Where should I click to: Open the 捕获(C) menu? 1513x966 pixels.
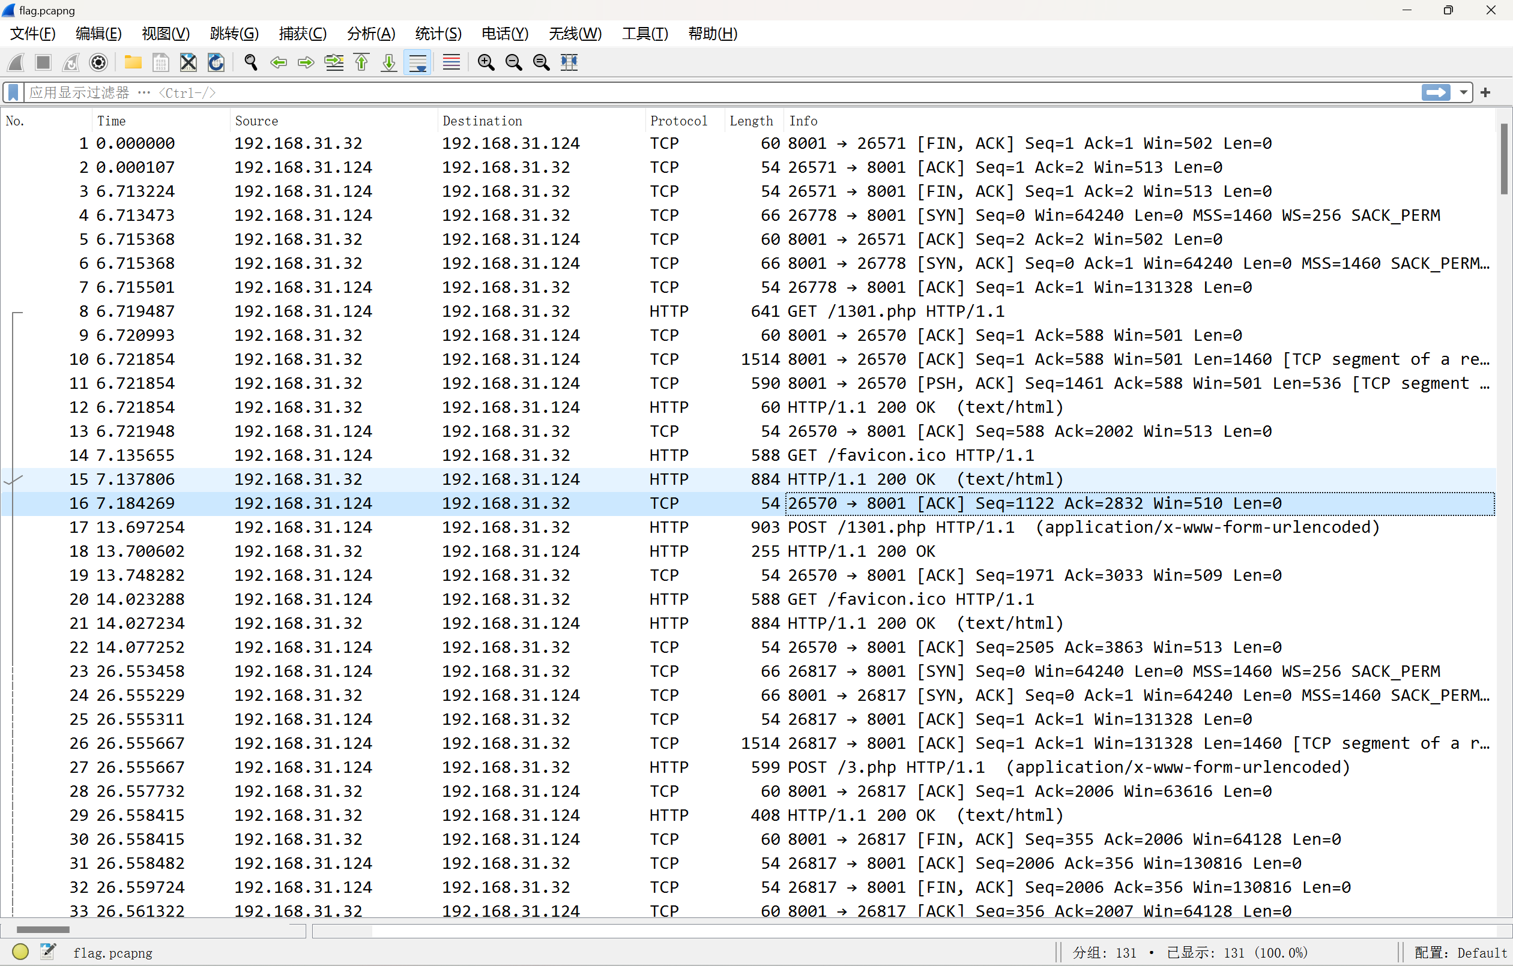pos(303,33)
